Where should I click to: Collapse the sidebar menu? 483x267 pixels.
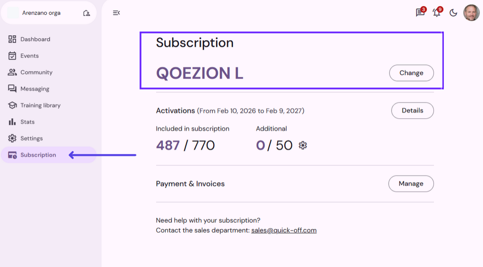coord(116,13)
